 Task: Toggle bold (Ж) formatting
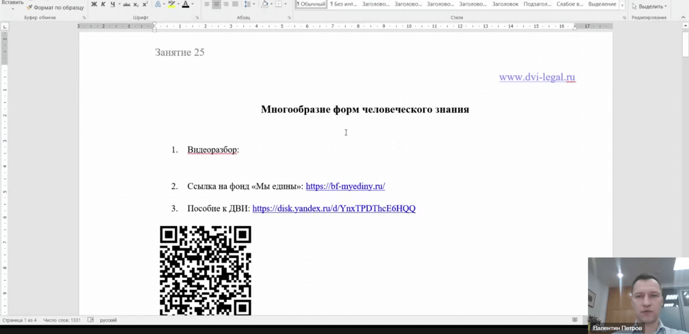[94, 4]
